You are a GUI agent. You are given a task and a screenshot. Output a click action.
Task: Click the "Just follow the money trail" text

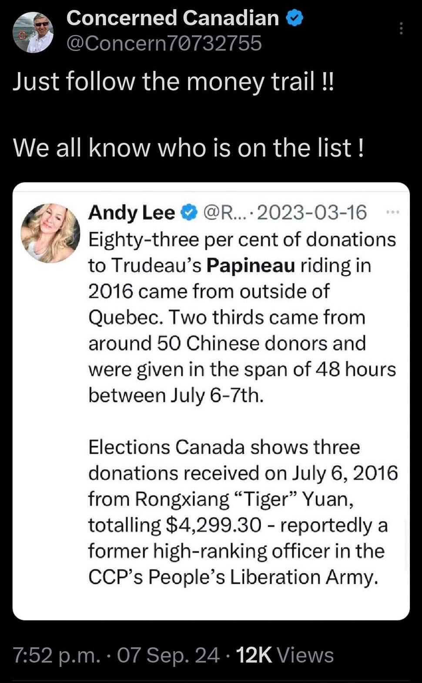click(x=173, y=81)
